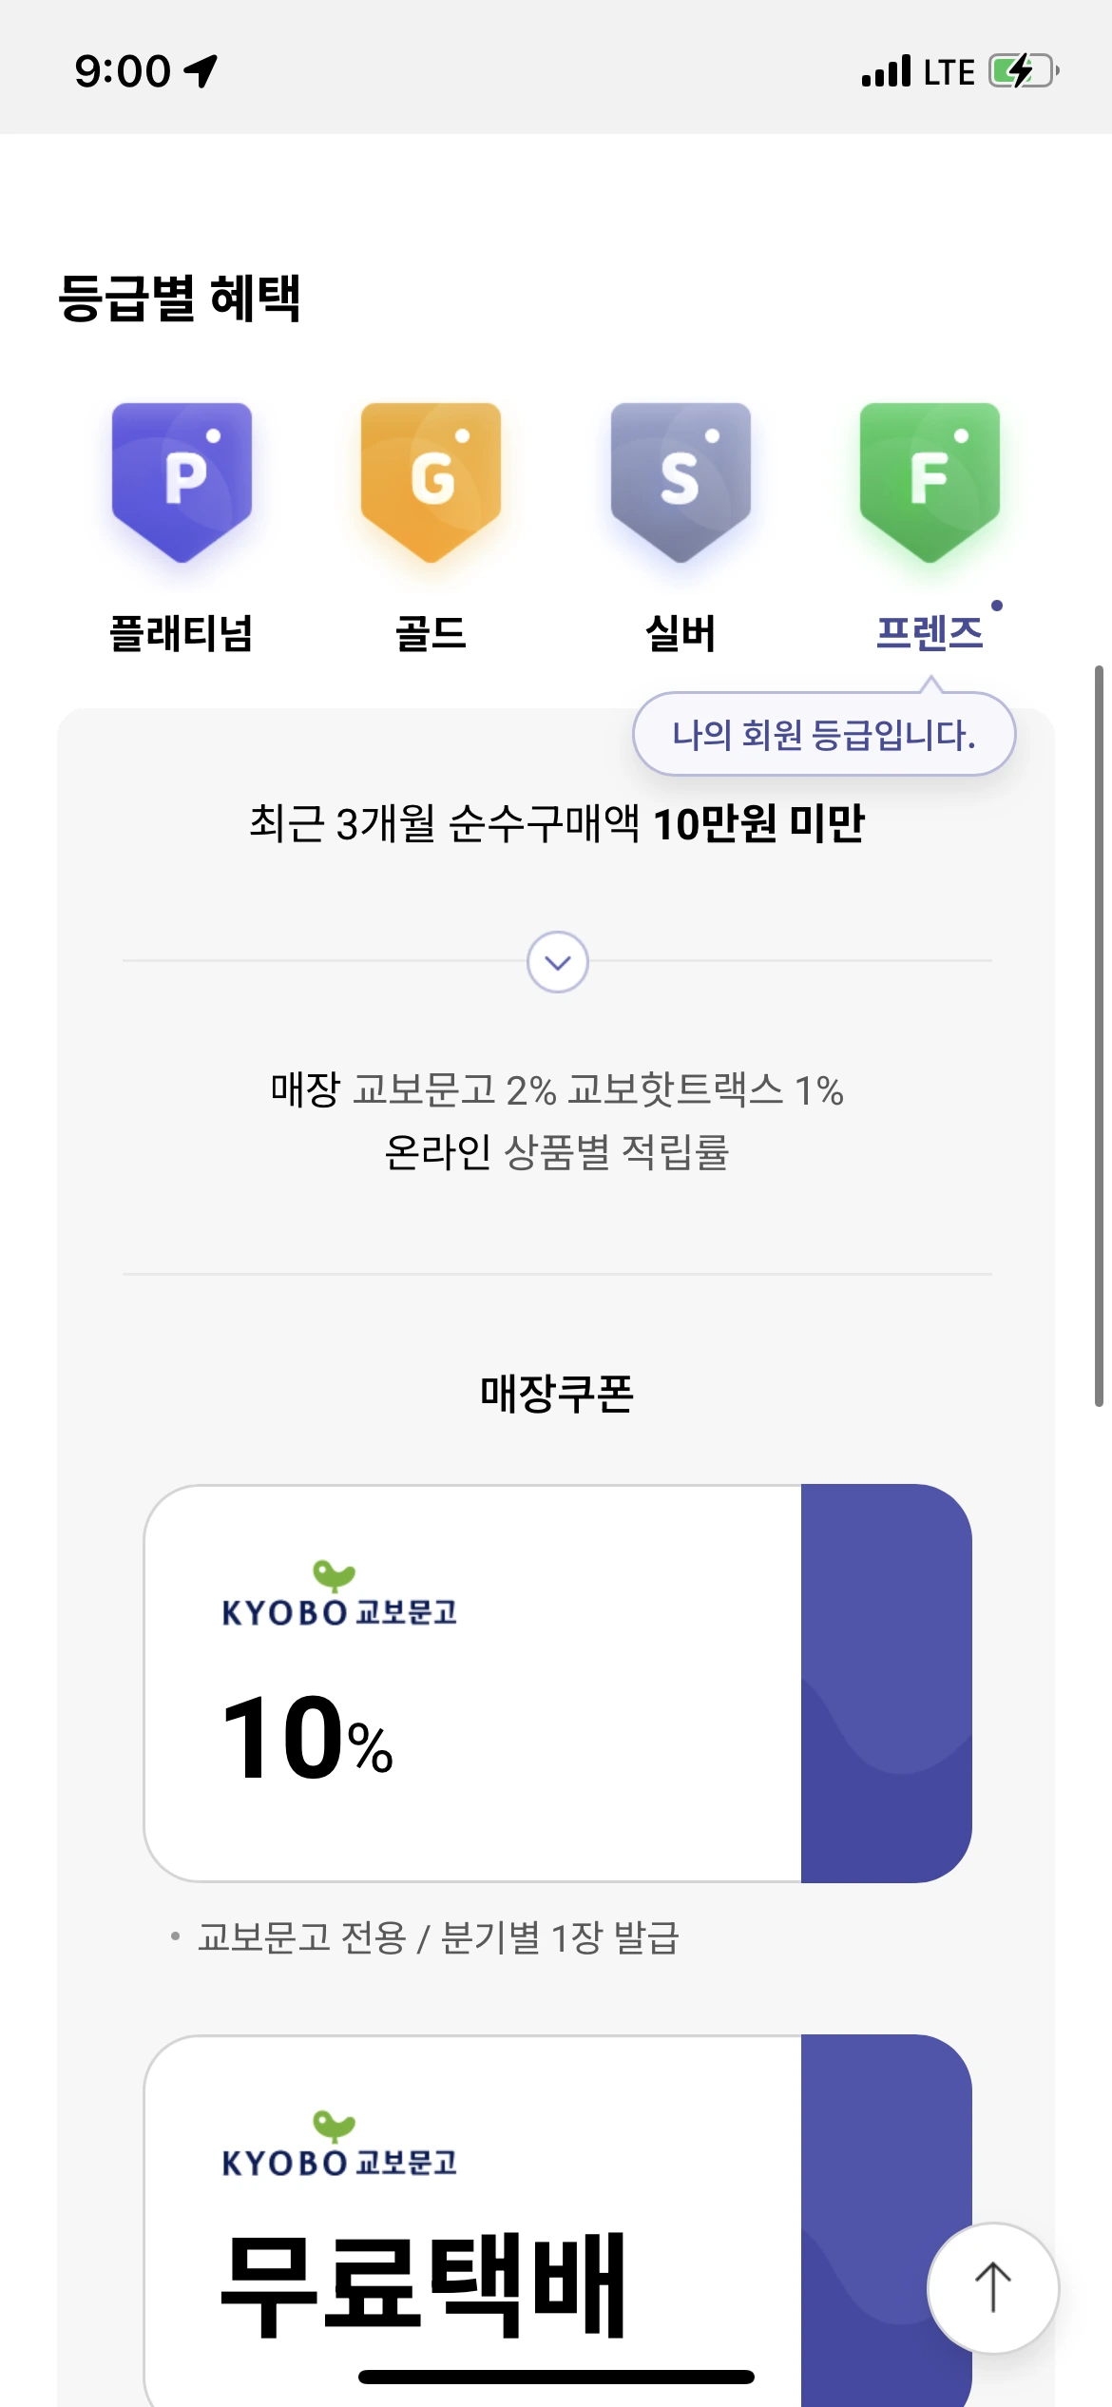Select the green Friends F badge icon
The height and width of the screenshot is (2407, 1112).
tap(930, 482)
